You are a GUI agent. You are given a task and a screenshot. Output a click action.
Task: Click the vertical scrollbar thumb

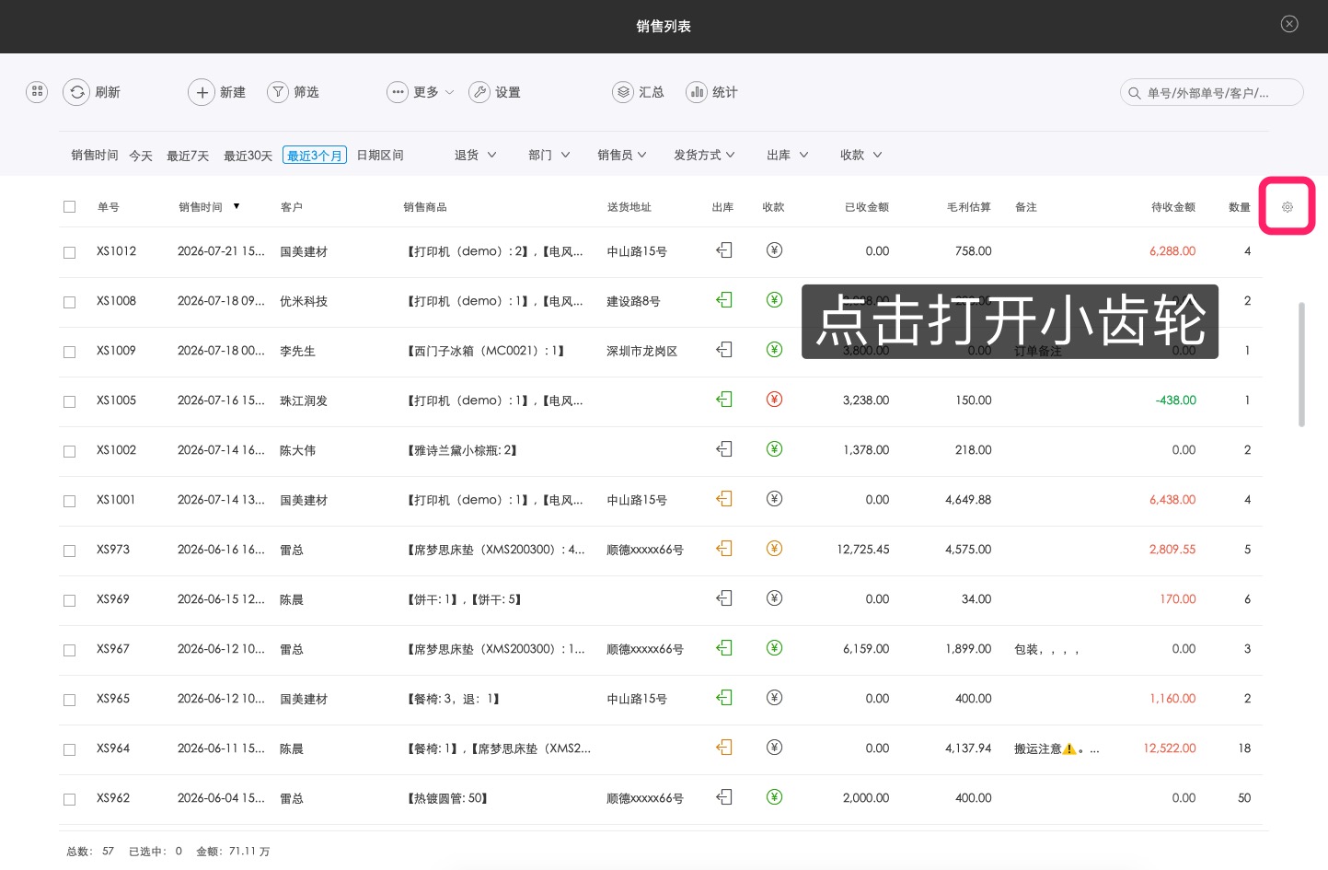[x=1301, y=364]
